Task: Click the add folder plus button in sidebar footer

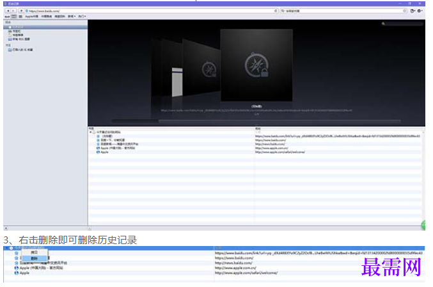Action: 6,229
